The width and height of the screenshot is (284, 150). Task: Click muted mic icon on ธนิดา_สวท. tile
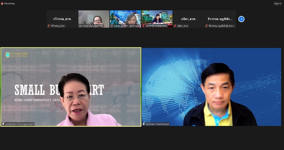pyautogui.click(x=175, y=26)
